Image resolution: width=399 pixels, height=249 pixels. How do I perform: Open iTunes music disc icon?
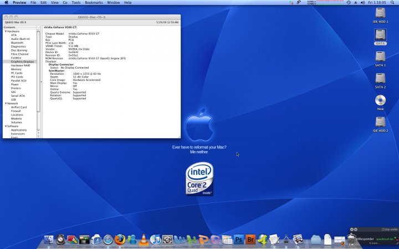(x=156, y=240)
